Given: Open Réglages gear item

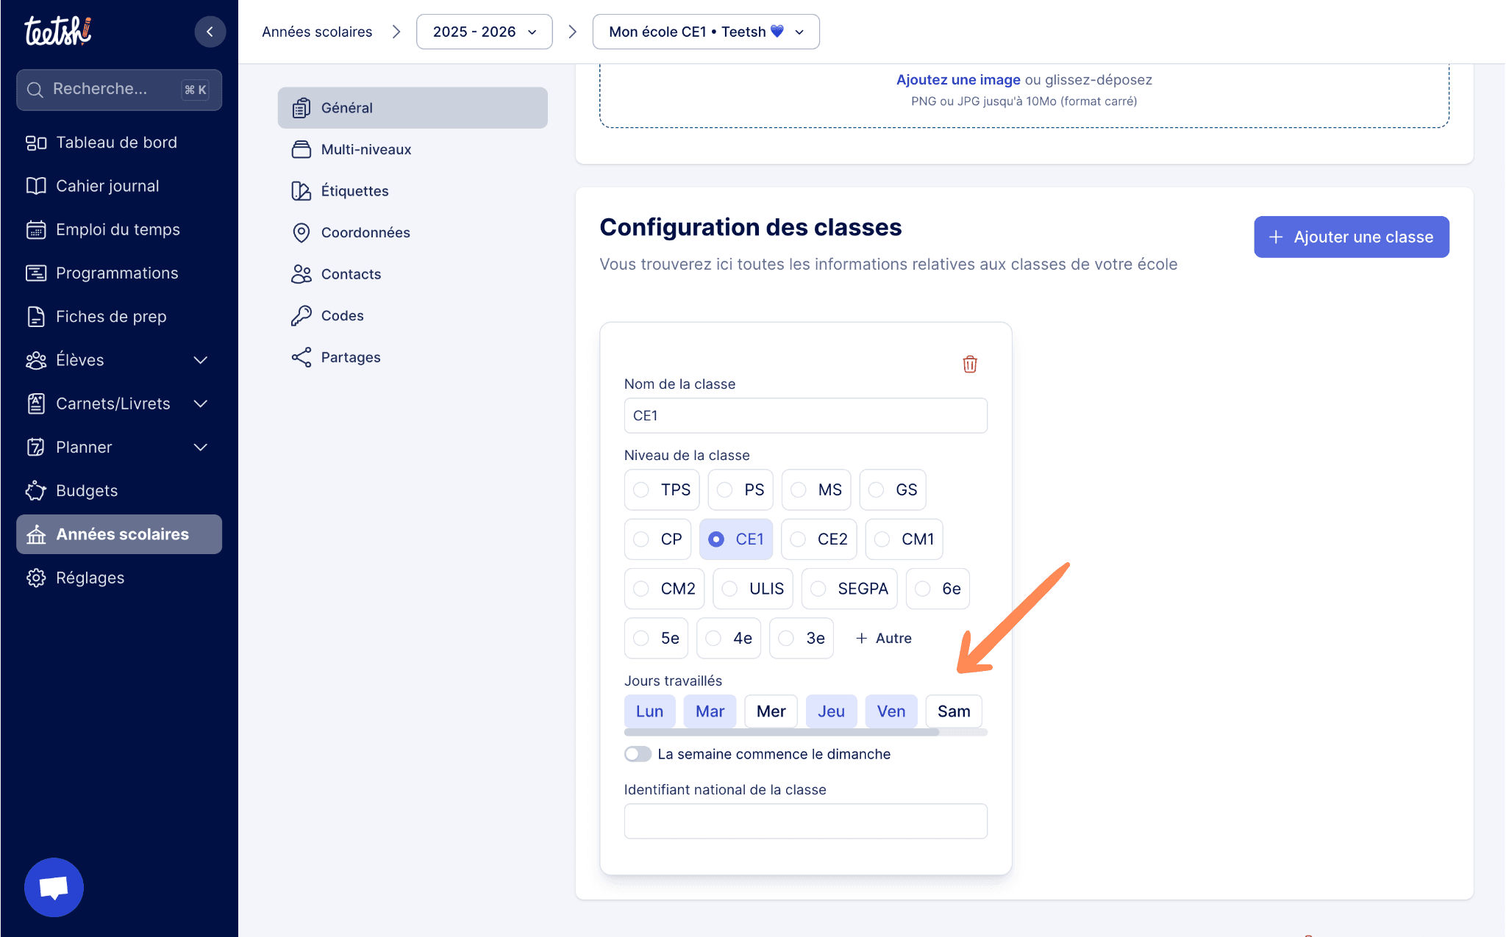Looking at the screenshot, I should tap(90, 578).
